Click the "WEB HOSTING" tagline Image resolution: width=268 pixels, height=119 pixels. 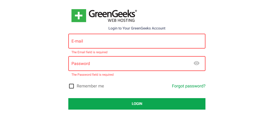[x=121, y=20]
